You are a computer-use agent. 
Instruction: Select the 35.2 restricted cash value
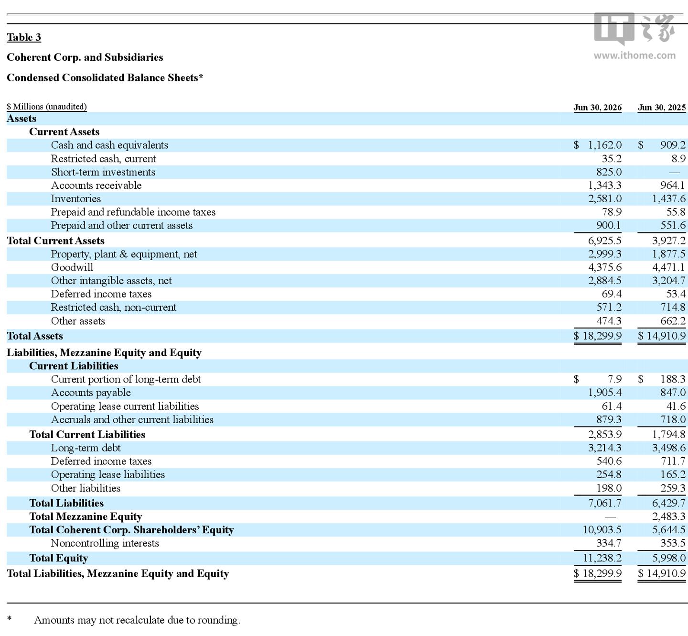click(612, 159)
